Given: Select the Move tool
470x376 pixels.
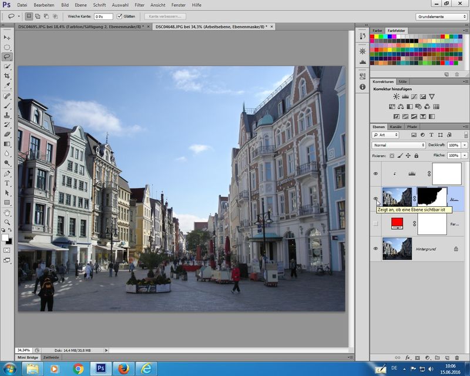Looking at the screenshot, I should coord(7,38).
